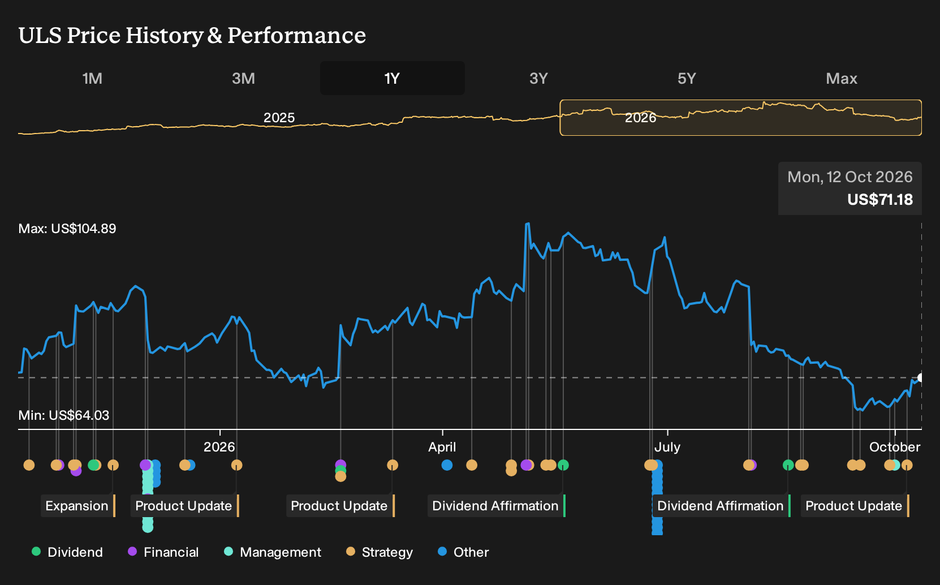940x585 pixels.
Task: Select the leftmost Strategy event dot on timeline
Action: click(x=29, y=465)
